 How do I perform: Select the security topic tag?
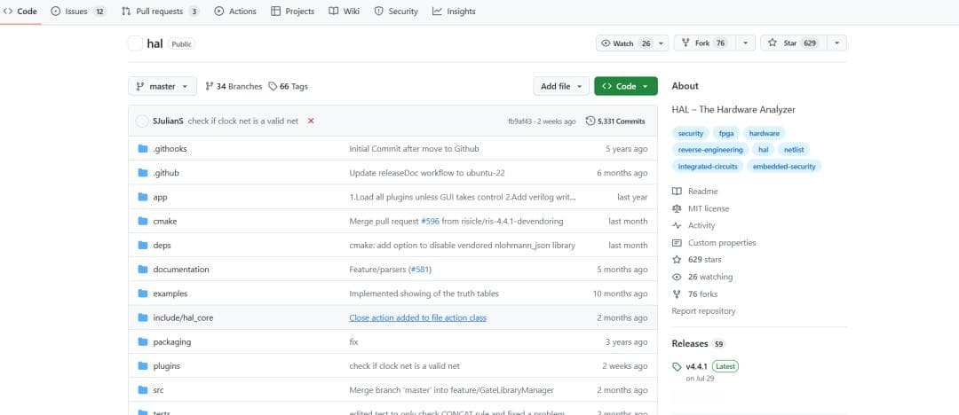click(691, 133)
